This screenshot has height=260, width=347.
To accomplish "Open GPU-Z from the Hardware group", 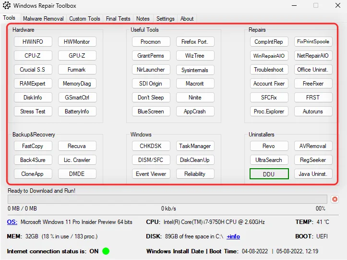I will 77,56.
